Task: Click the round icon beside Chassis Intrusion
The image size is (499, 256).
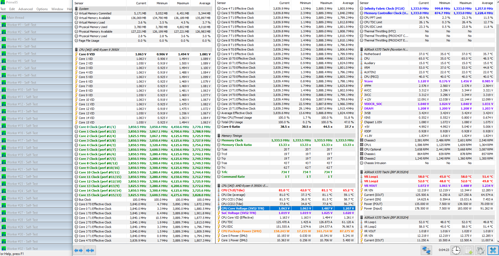Action: click(362, 163)
